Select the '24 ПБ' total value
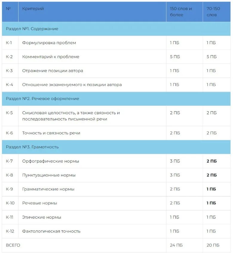This screenshot has width=233, height=253. (x=176, y=245)
